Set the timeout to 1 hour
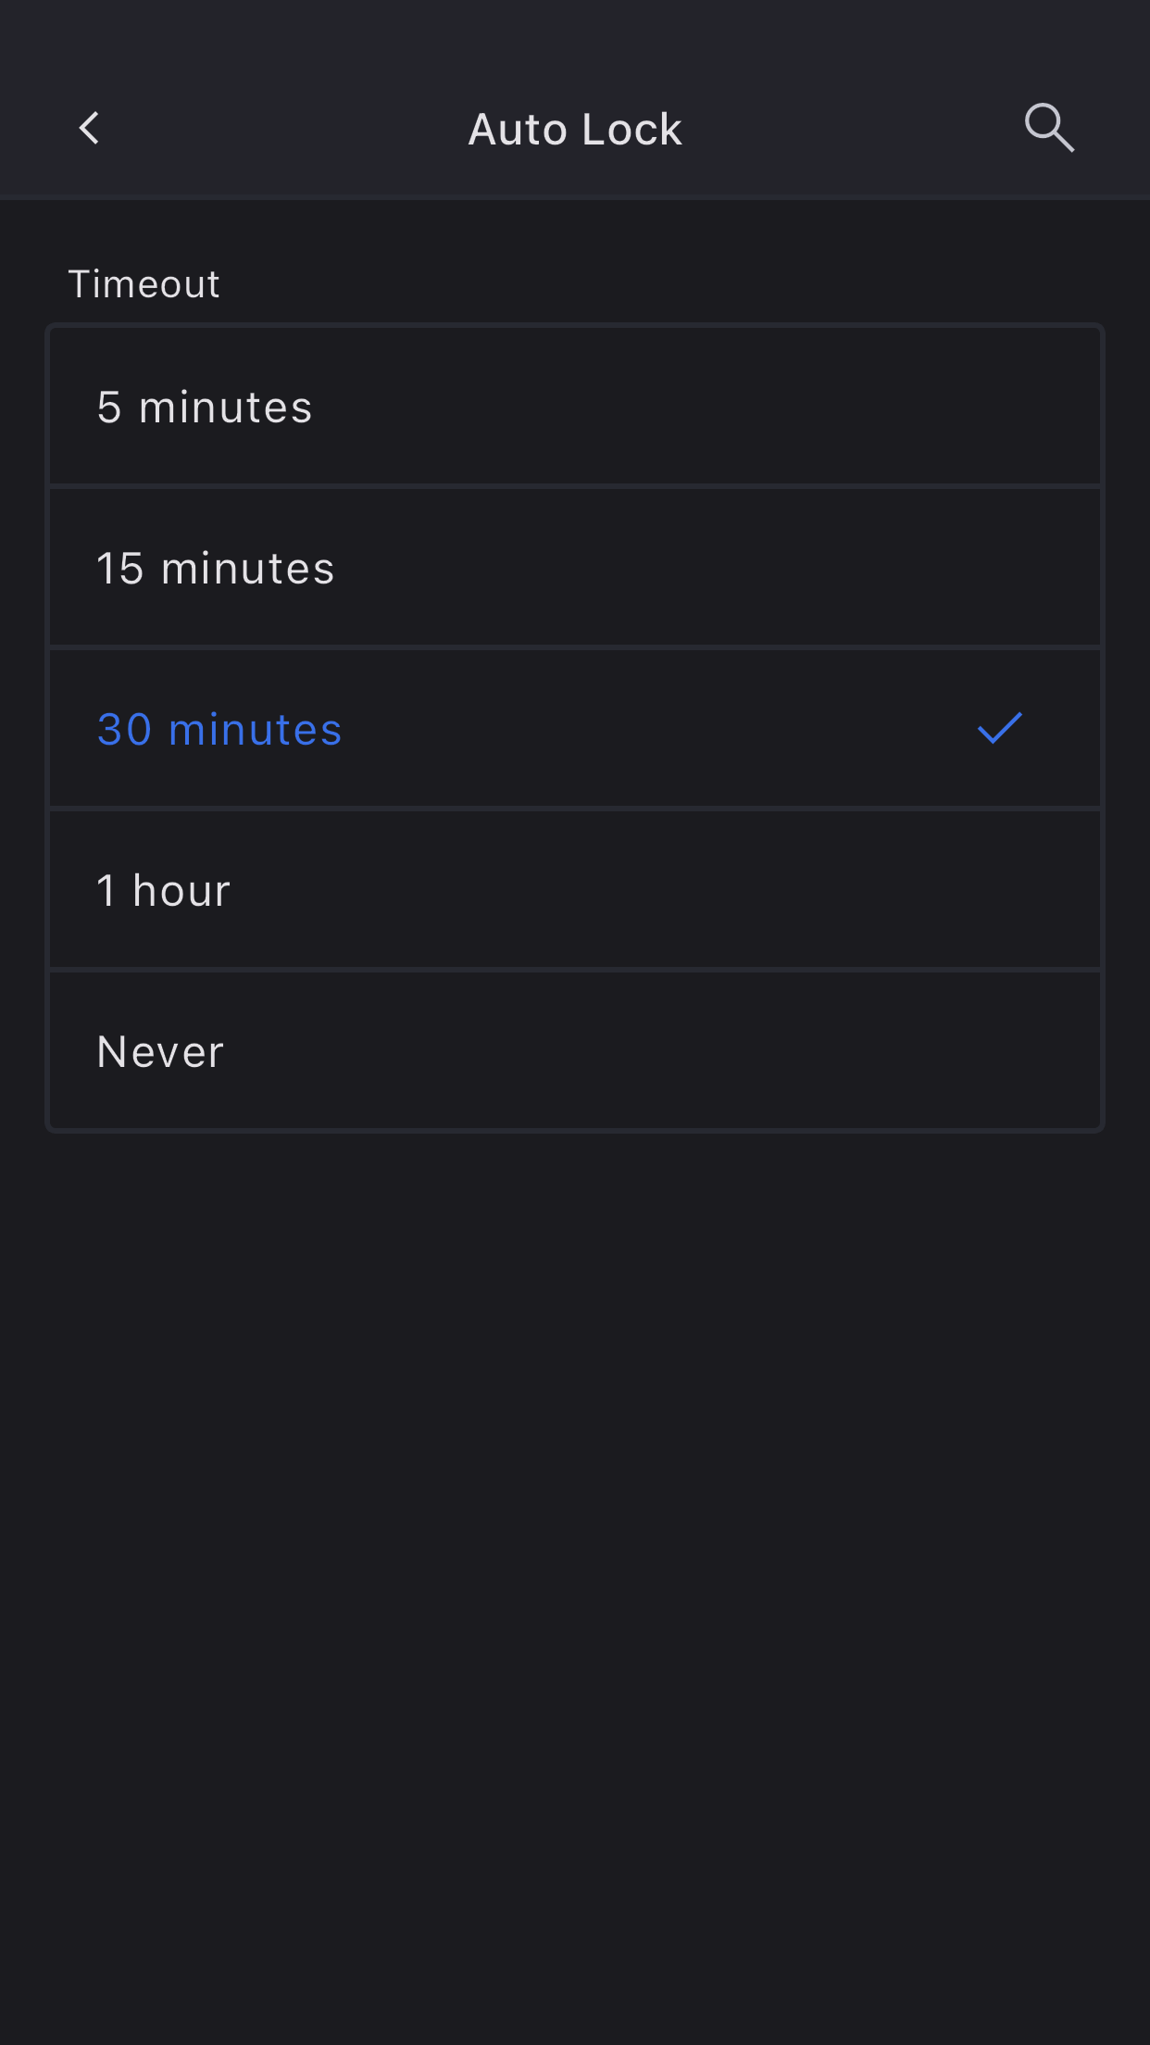Screen dimensions: 1150x2045 [574, 890]
